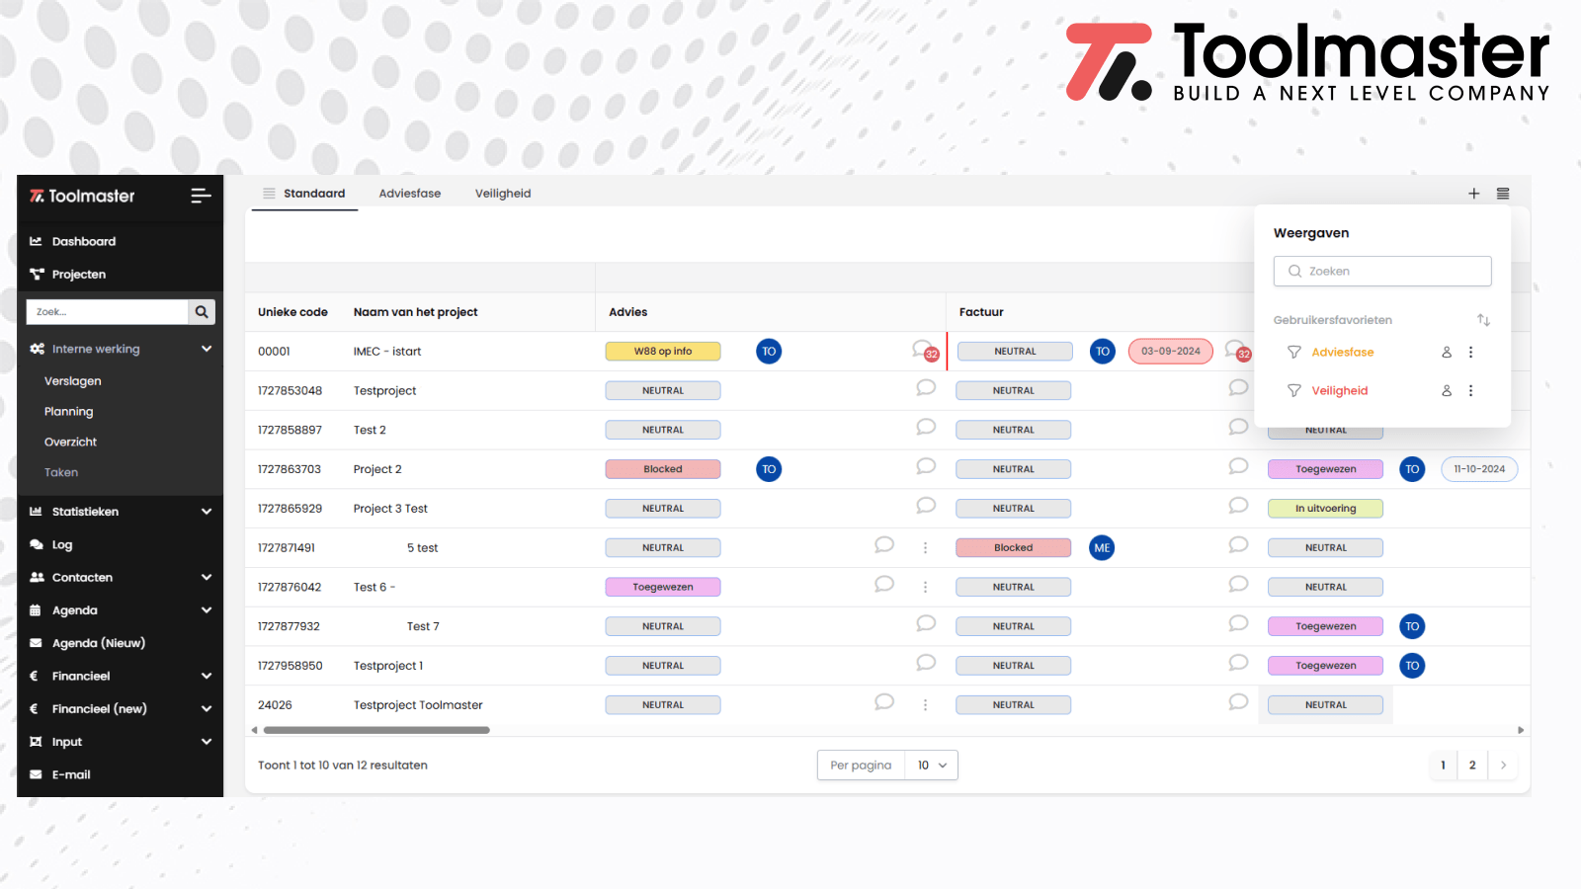Click TO avatar in Advies for 00001
Image resolution: width=1581 pixels, height=889 pixels.
769,352
